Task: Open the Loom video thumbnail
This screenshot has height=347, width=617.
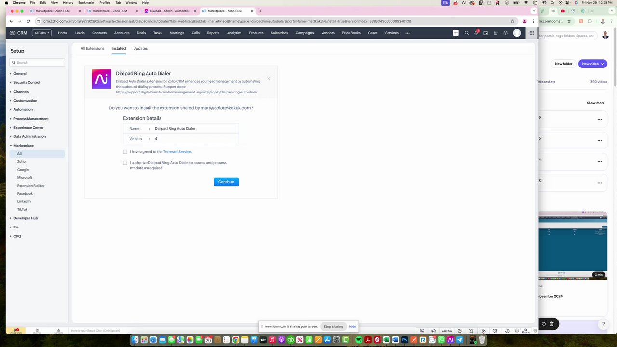Action: click(573, 245)
